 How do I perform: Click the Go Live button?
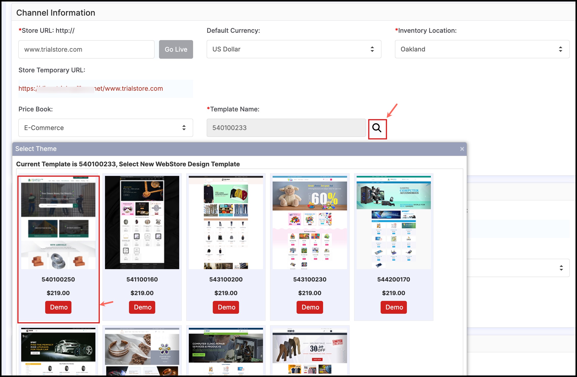point(176,49)
